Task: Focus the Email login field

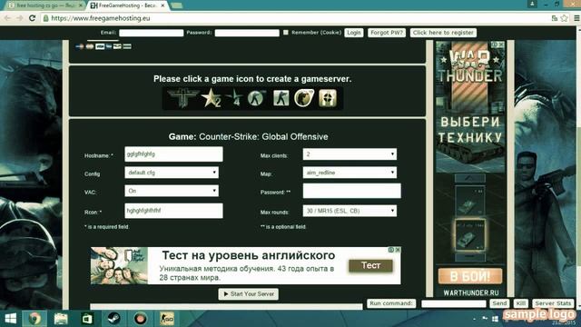Action: 152,33
